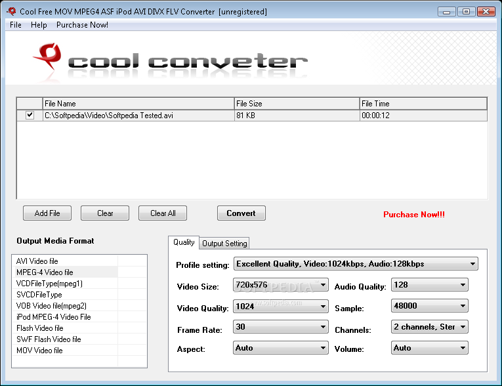Image resolution: width=502 pixels, height=386 pixels.
Task: Maximize the Cool Converter window
Action: (x=466, y=12)
